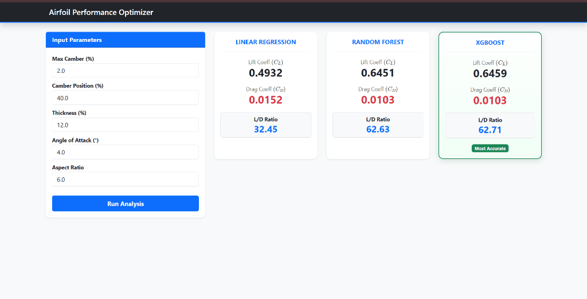Click Random Forest drag coefficient 0.0103
The image size is (587, 299).
point(378,100)
